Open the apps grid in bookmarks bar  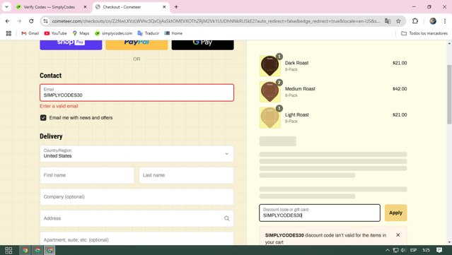pyautogui.click(x=8, y=33)
